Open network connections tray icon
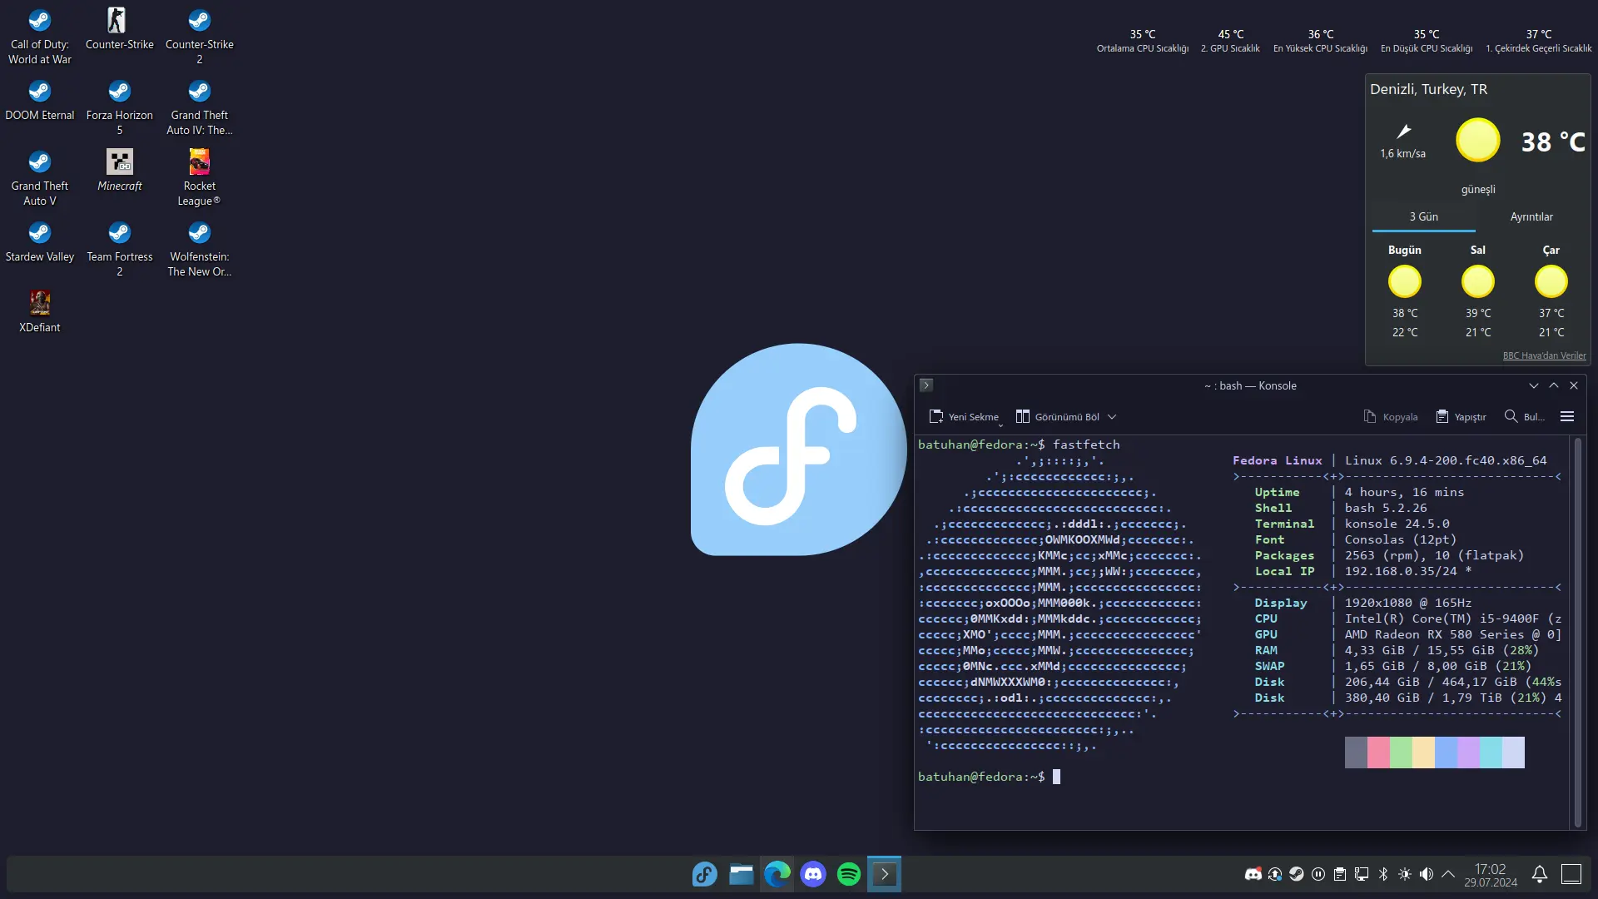Screen dimensions: 1598x899 coord(1362,874)
